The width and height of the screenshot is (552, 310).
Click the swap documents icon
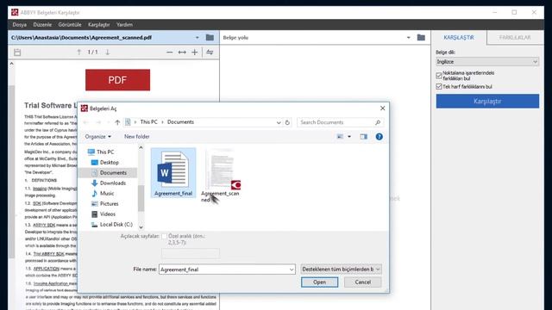tap(210, 52)
